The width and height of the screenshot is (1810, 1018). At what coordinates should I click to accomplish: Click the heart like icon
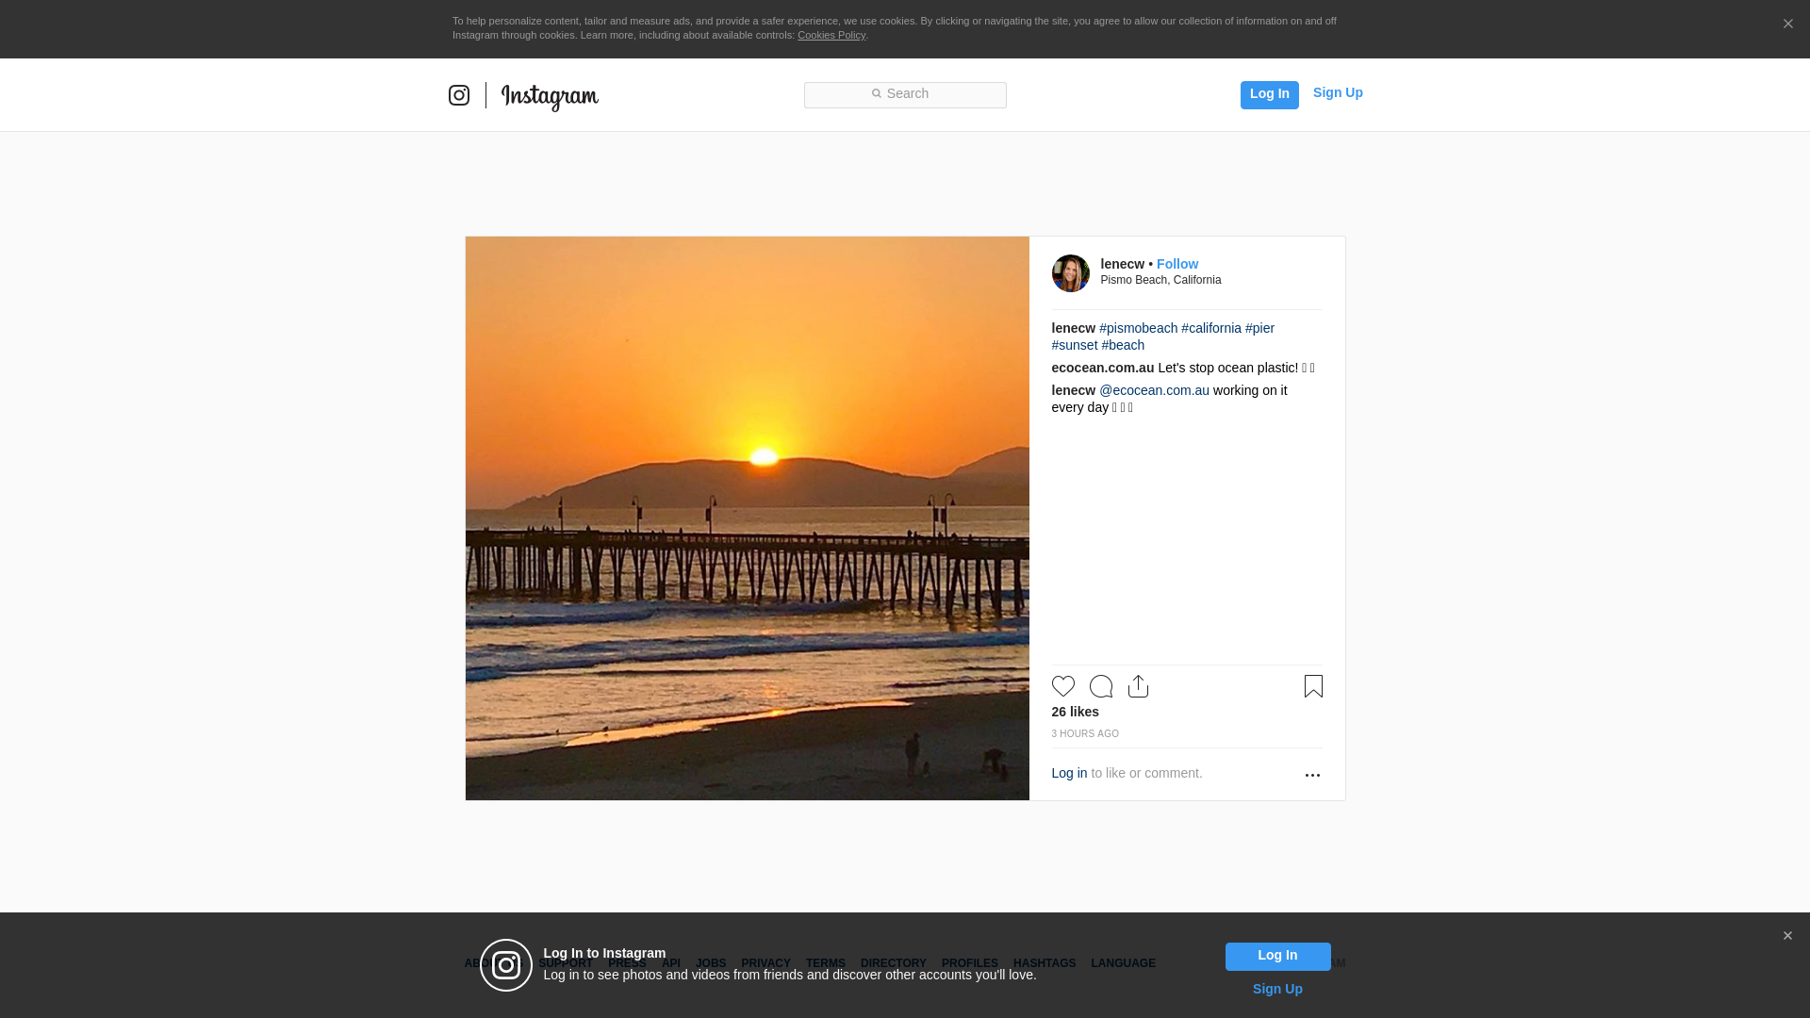pos(1062,686)
